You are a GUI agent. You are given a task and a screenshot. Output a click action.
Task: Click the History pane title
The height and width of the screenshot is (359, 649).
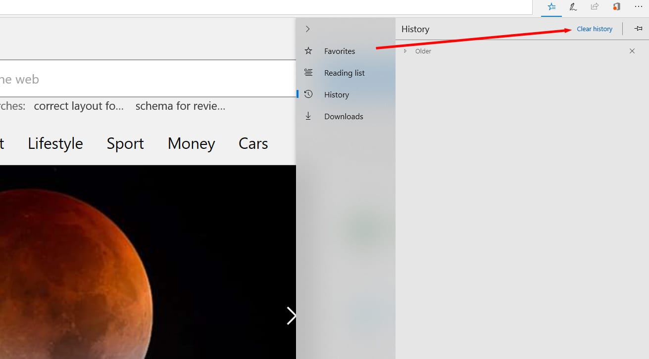[x=415, y=29]
